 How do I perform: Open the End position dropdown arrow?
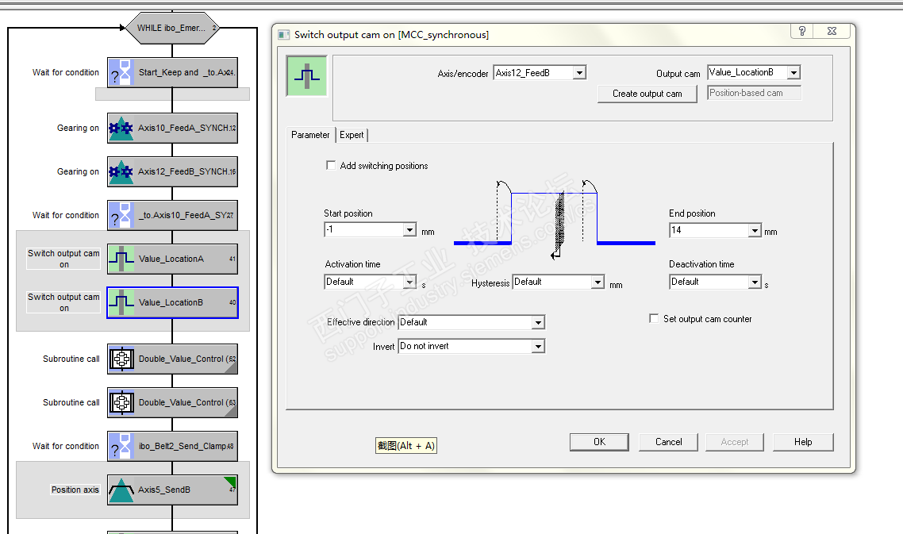(755, 230)
